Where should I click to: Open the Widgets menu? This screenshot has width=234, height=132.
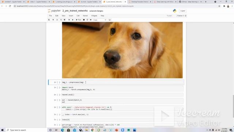point(94,16)
